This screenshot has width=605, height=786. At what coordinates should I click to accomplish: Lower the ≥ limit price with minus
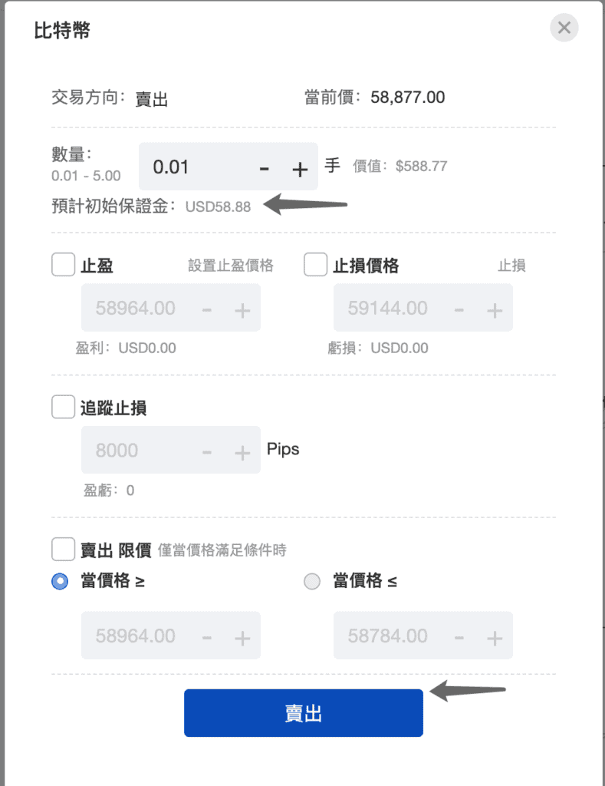[x=207, y=638]
